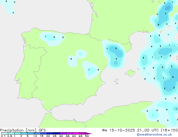This screenshot has width=178, height=137.
Task: Click the legend tick label 0.1
Action: [3, 136]
